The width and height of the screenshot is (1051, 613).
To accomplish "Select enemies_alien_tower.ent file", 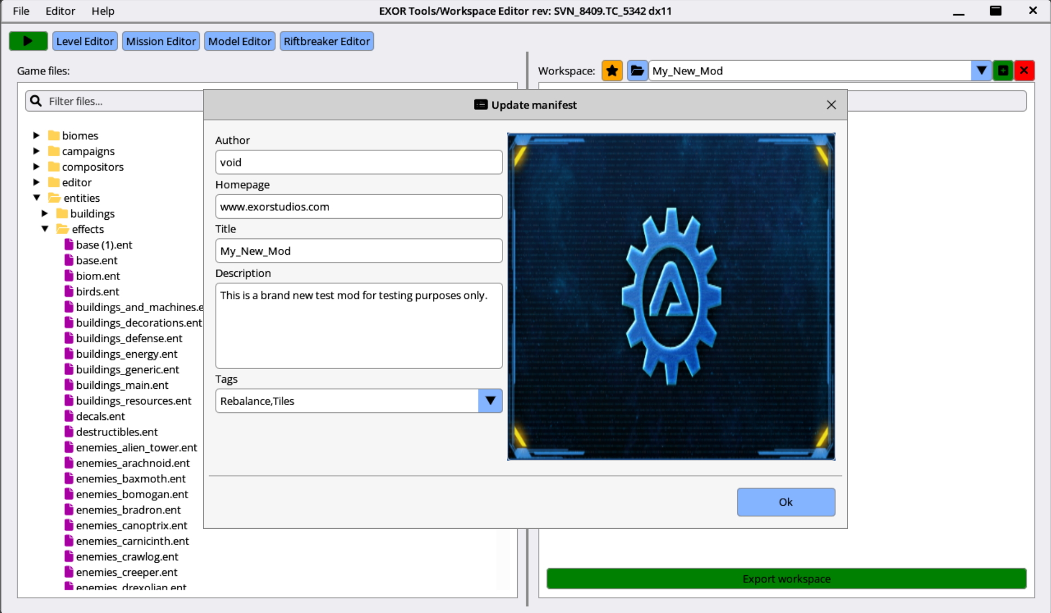I will click(136, 447).
